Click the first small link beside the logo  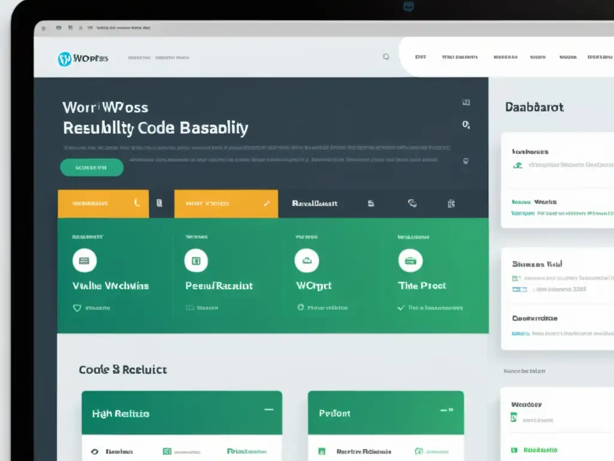click(139, 58)
